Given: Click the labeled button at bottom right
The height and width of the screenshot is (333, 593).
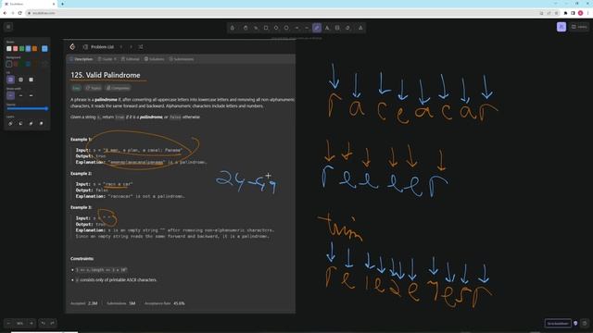Looking at the screenshot, I should click(x=558, y=324).
